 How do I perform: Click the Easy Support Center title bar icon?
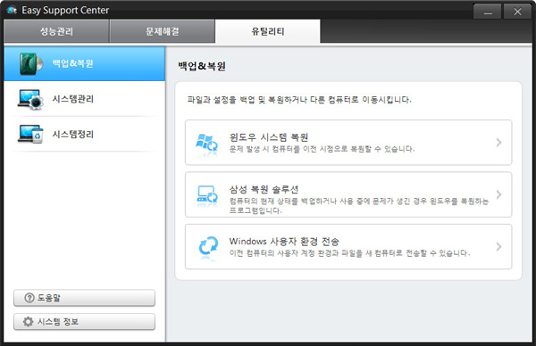pos(12,10)
